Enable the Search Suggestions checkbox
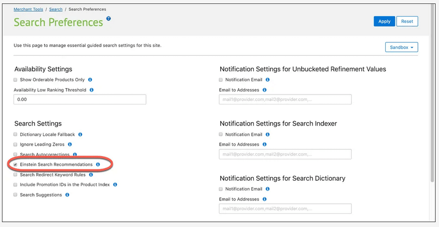439x227 pixels. [15, 195]
